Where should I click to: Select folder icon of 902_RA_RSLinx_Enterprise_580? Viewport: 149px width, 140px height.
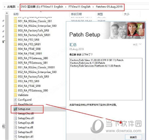15,26
